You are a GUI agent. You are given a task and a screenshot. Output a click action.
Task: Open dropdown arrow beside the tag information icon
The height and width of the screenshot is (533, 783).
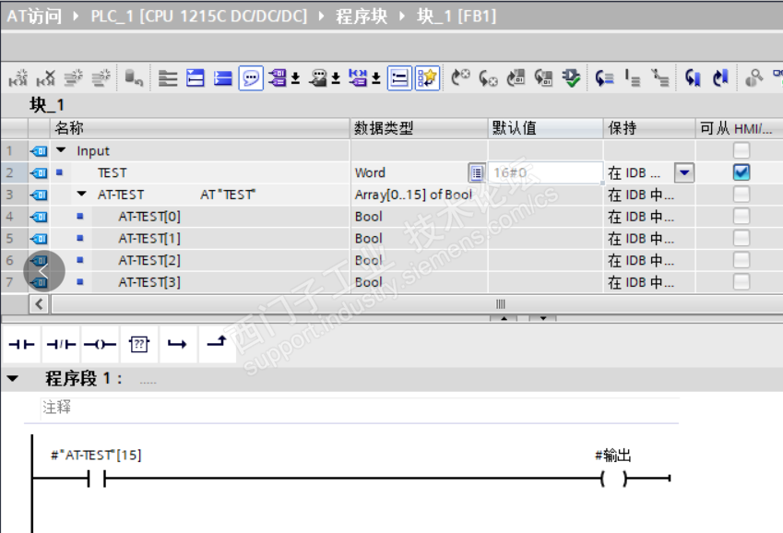point(336,78)
